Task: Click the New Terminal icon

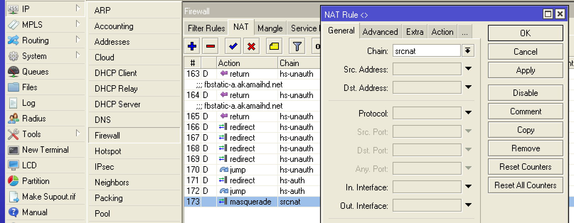Action: point(13,150)
